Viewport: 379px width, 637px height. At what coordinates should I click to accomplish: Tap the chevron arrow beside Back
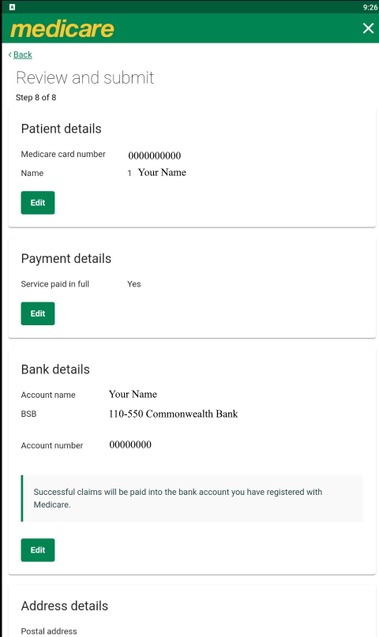coord(9,54)
